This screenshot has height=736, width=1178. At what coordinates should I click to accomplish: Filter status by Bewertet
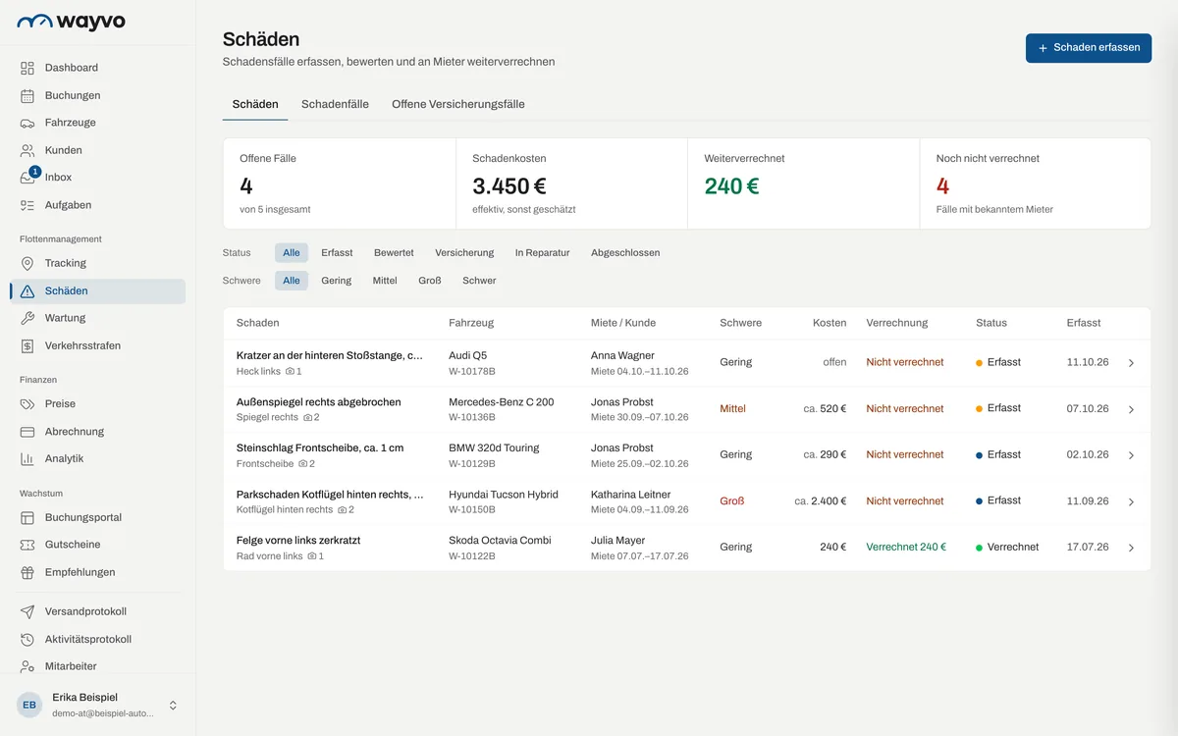point(394,252)
